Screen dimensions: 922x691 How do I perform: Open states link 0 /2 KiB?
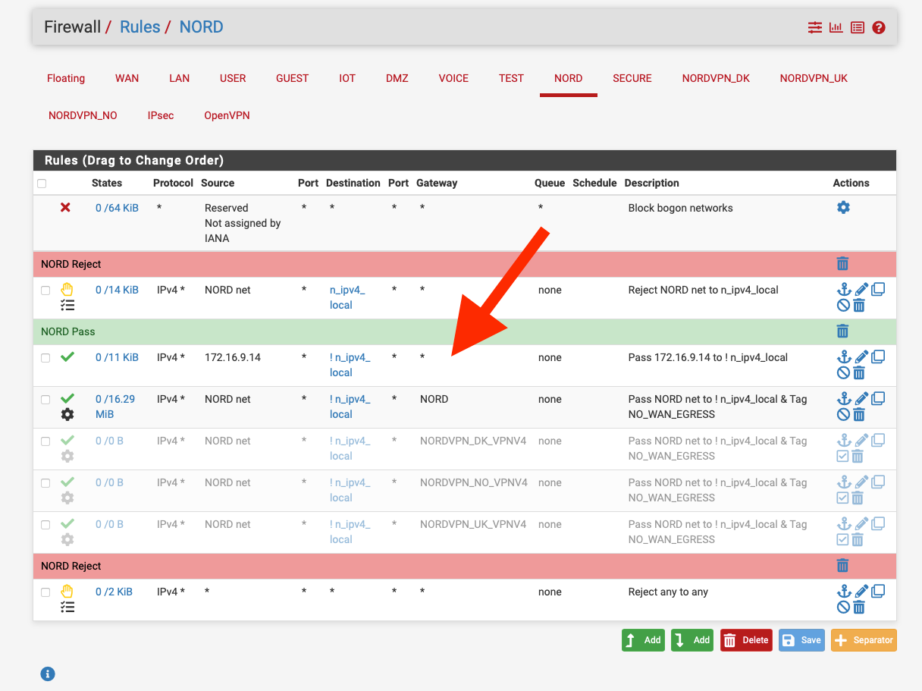tap(114, 592)
